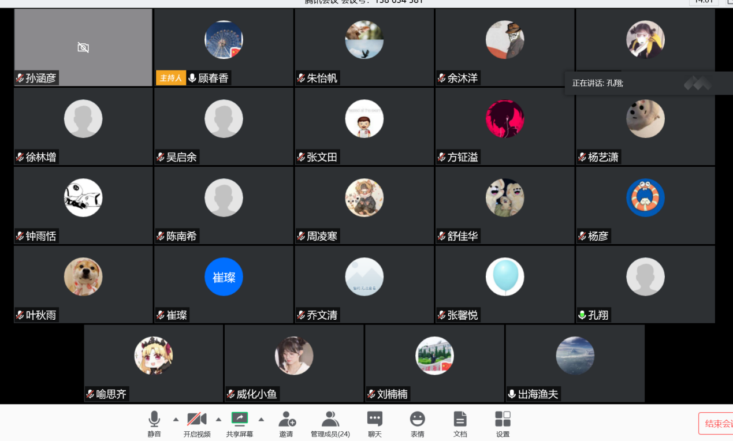Image resolution: width=733 pixels, height=441 pixels.
Task: Expand the arrow next to 共享屏幕
Action: click(261, 419)
